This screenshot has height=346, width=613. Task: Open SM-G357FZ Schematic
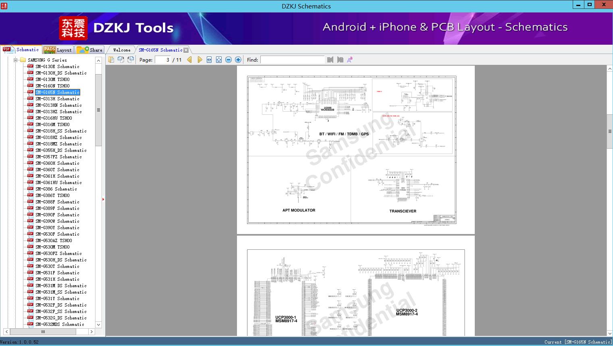[58, 157]
